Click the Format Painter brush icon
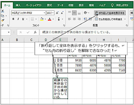 pos(3,20)
